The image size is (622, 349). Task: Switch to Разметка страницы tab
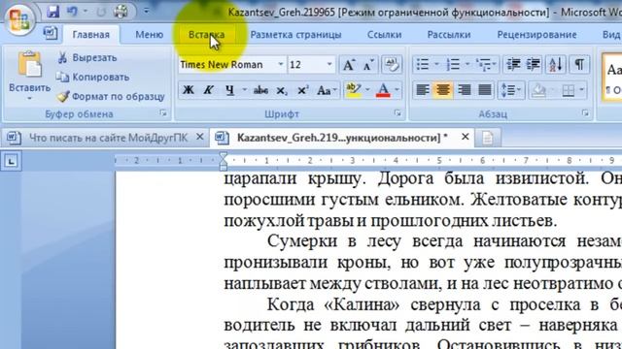pos(295,35)
